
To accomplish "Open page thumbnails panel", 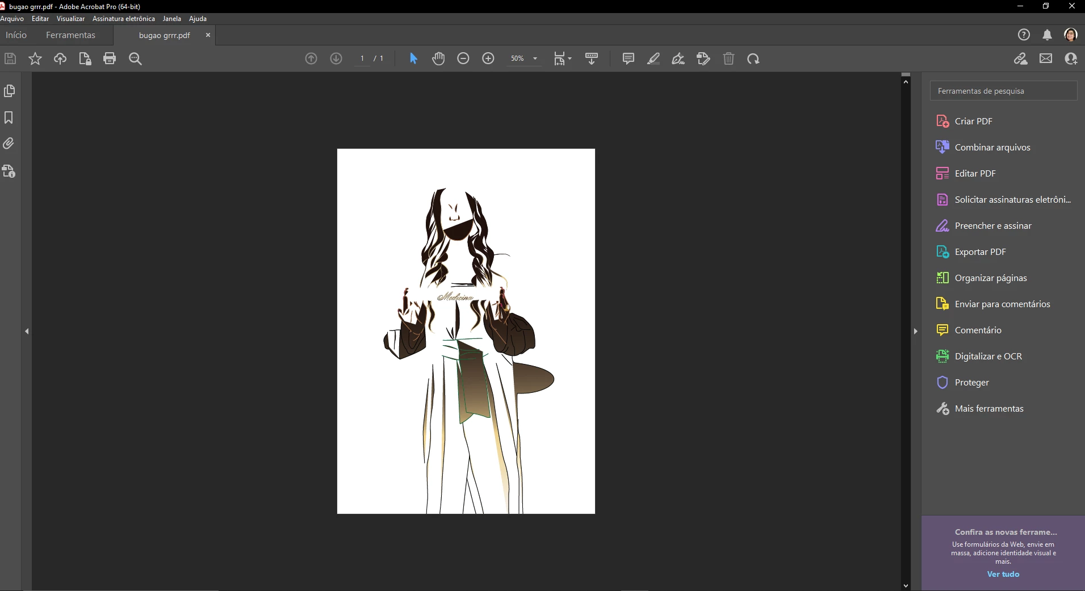I will [9, 91].
